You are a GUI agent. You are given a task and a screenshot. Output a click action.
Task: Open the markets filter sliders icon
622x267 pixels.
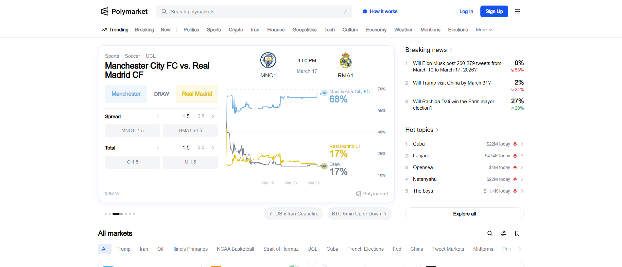click(504, 233)
